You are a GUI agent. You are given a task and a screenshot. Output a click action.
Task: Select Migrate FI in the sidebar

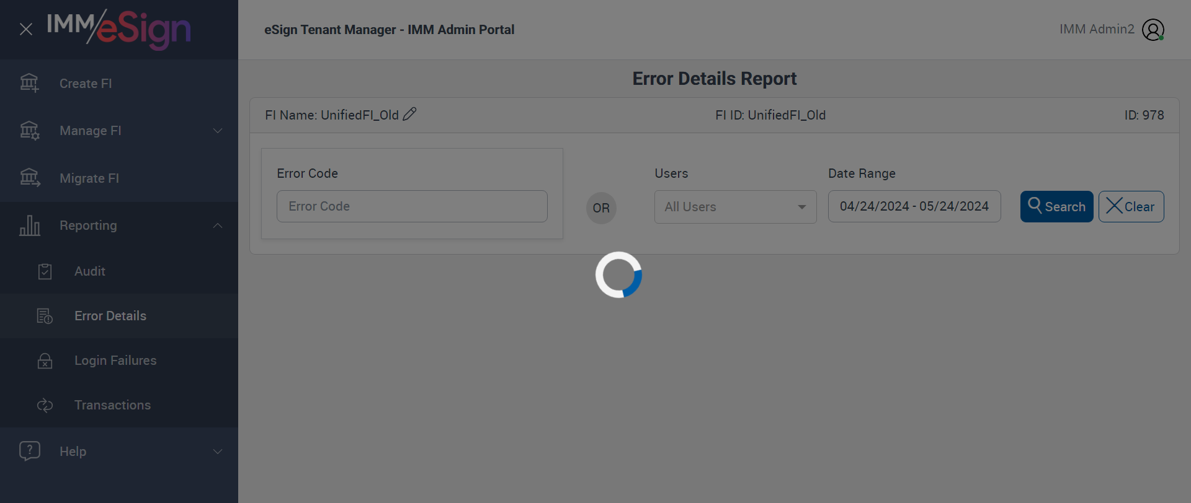click(119, 178)
